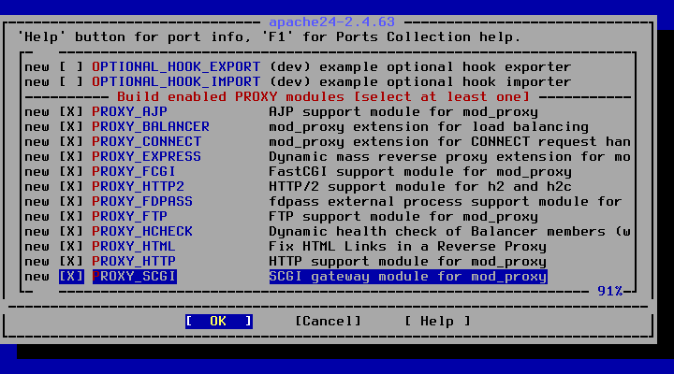The width and height of the screenshot is (674, 374).
Task: Uncheck the PROXY_HTTP2 checkbox
Action: [71, 187]
